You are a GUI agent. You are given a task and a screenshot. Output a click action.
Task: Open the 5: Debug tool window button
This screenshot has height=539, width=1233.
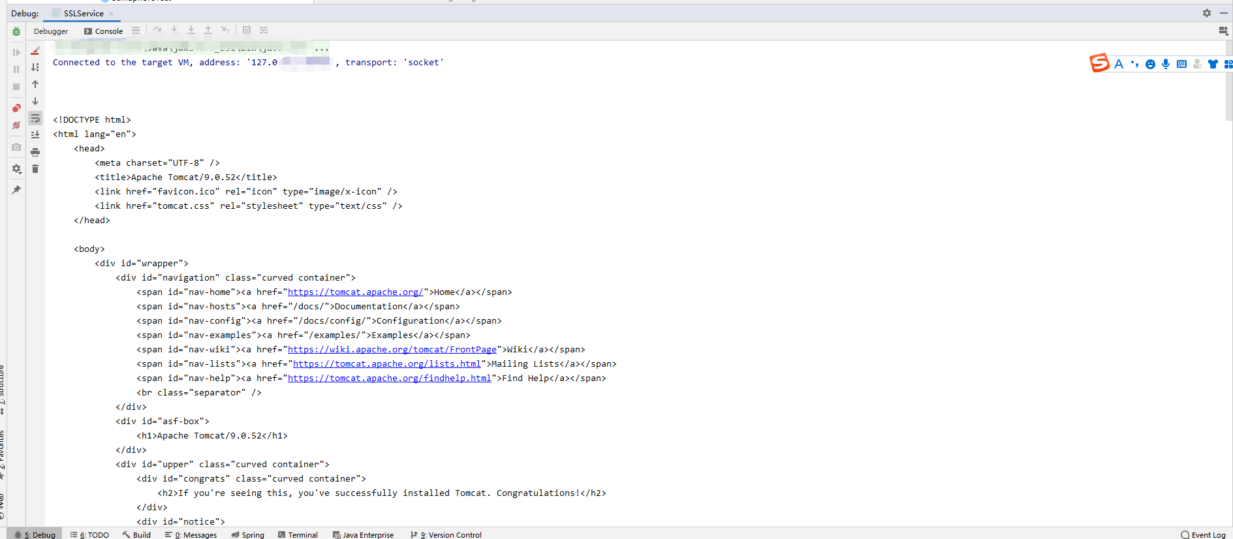(x=35, y=534)
